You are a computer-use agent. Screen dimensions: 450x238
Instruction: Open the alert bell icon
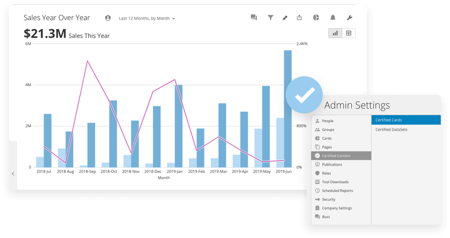point(333,17)
